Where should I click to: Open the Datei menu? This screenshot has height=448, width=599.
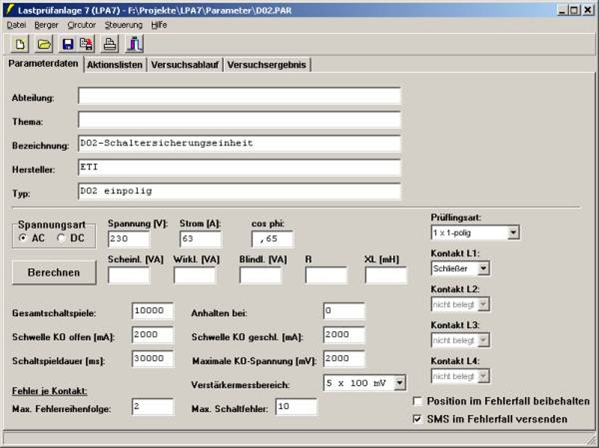[x=16, y=25]
